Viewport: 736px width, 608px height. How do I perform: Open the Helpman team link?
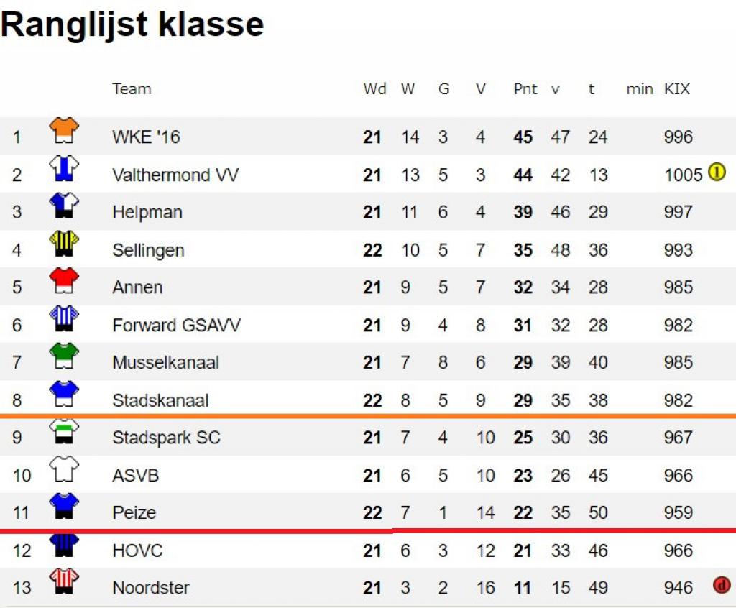[x=147, y=212]
